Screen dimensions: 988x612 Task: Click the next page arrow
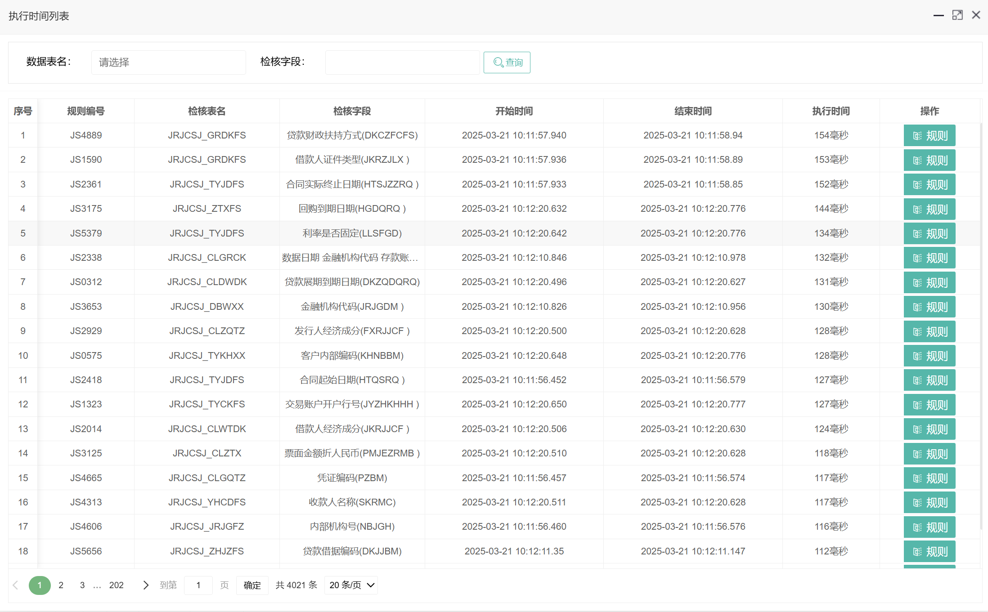(145, 585)
